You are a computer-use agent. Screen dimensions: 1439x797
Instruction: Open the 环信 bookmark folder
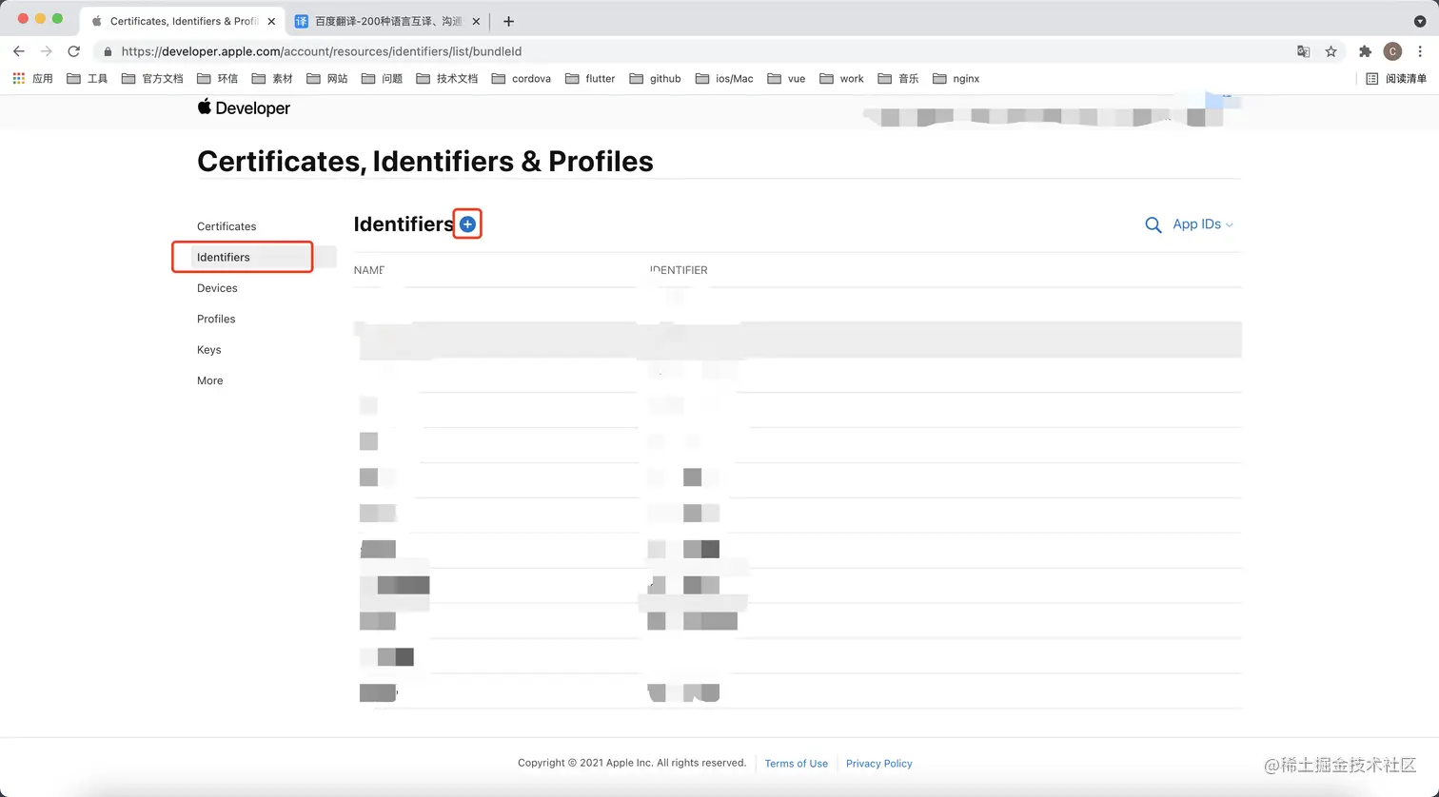point(217,79)
